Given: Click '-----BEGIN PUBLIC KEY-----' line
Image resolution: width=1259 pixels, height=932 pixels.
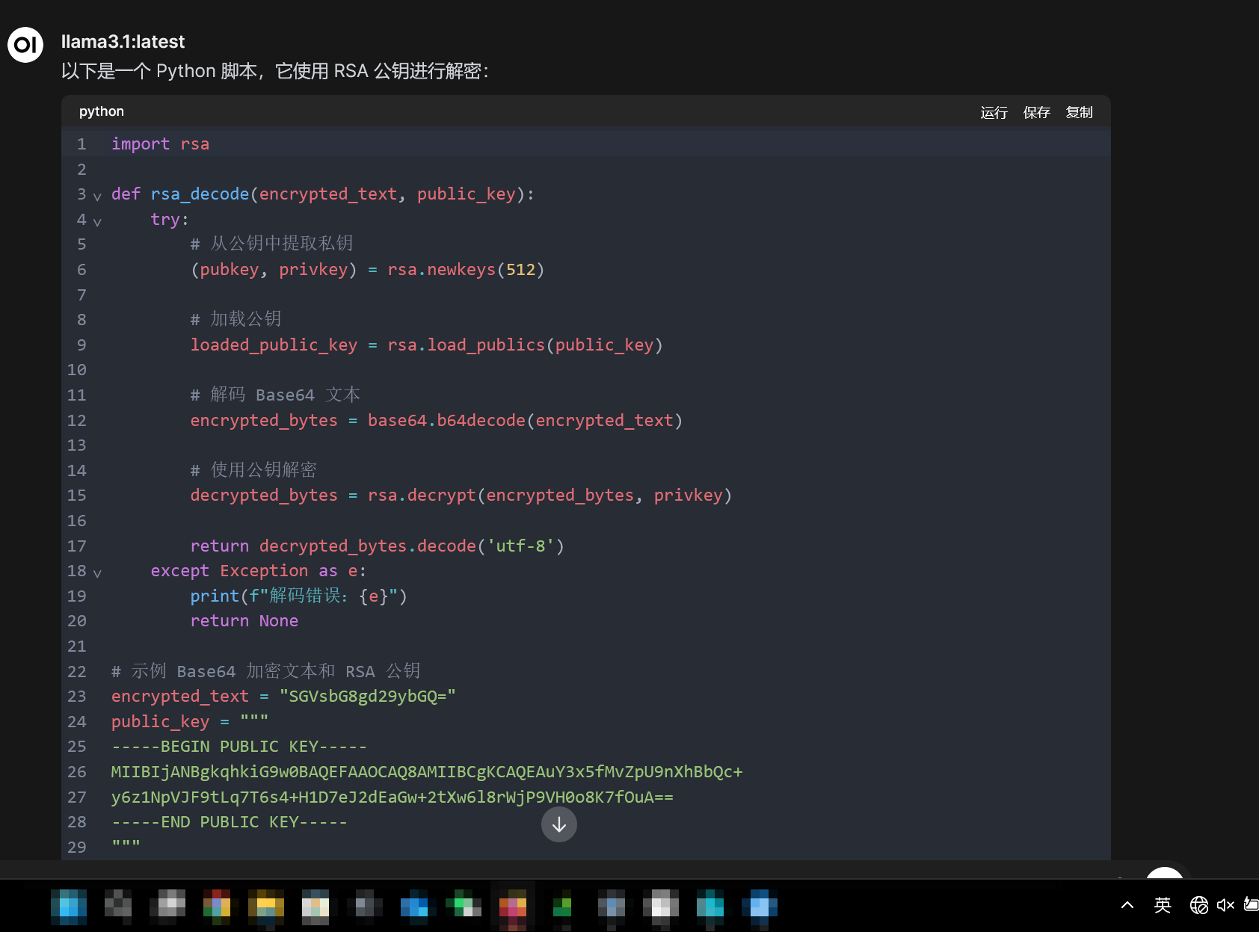Looking at the screenshot, I should 239,747.
